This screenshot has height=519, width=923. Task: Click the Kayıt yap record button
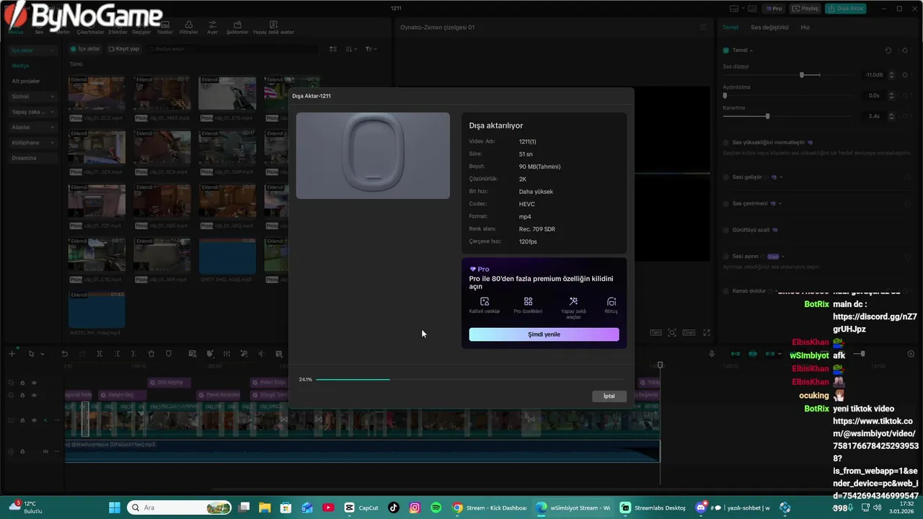tap(124, 49)
